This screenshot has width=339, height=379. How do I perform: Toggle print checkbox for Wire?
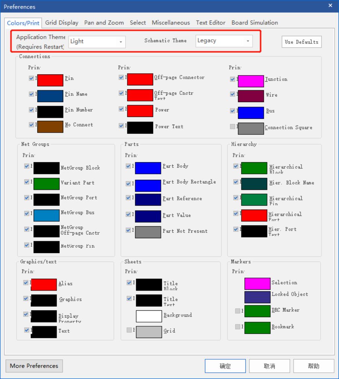tap(232, 94)
